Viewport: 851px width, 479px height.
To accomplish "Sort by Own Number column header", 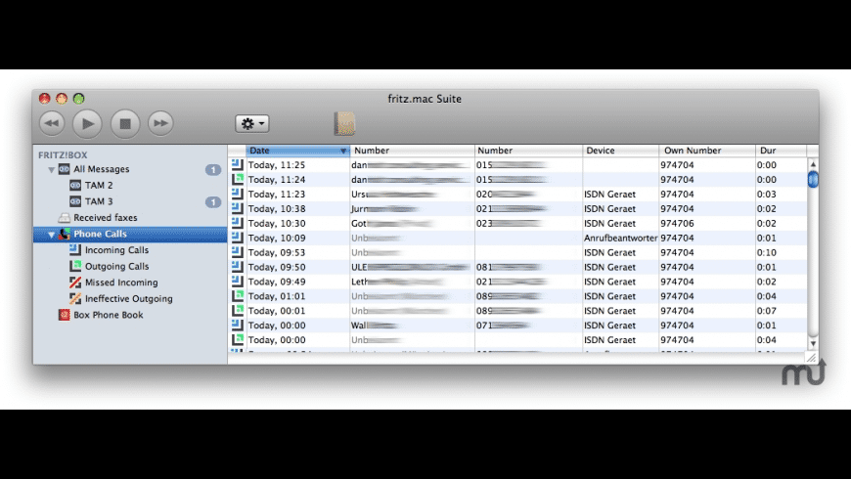I will click(707, 151).
